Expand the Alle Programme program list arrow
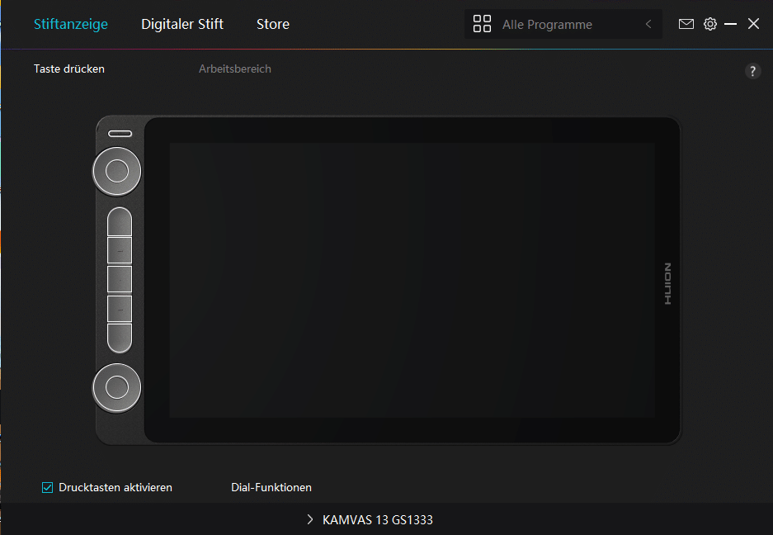 [x=648, y=25]
